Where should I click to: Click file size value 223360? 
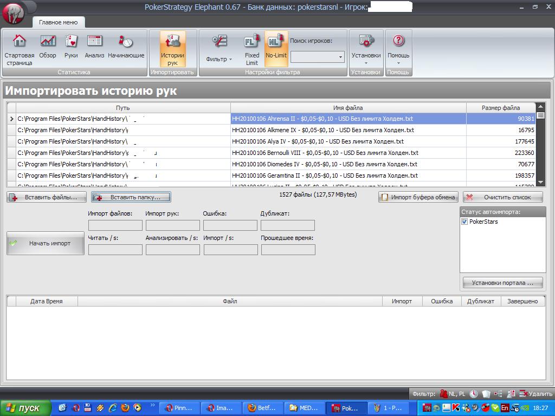(525, 153)
